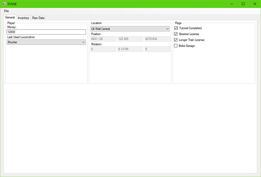This screenshot has height=177, width=261.
Task: Toggle the Longer Train License checkbox
Action: [x=176, y=40]
